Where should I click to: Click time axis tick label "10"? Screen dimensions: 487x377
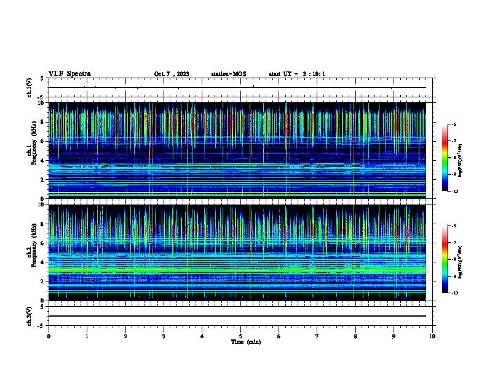click(x=432, y=336)
